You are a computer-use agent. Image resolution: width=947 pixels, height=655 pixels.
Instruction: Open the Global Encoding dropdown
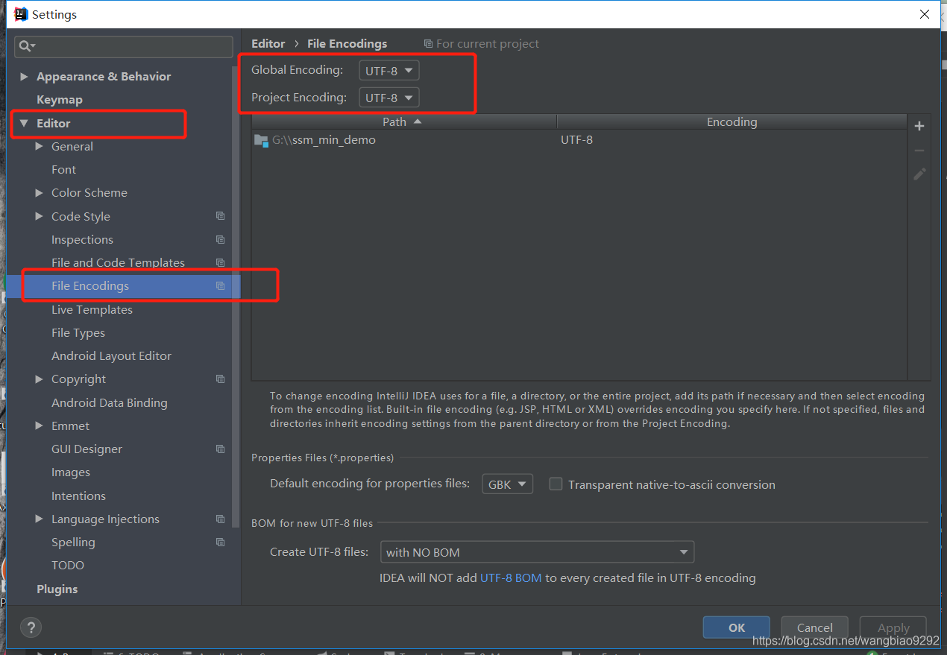click(x=389, y=71)
